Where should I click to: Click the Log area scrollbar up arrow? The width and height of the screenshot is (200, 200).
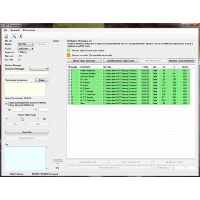[47, 148]
